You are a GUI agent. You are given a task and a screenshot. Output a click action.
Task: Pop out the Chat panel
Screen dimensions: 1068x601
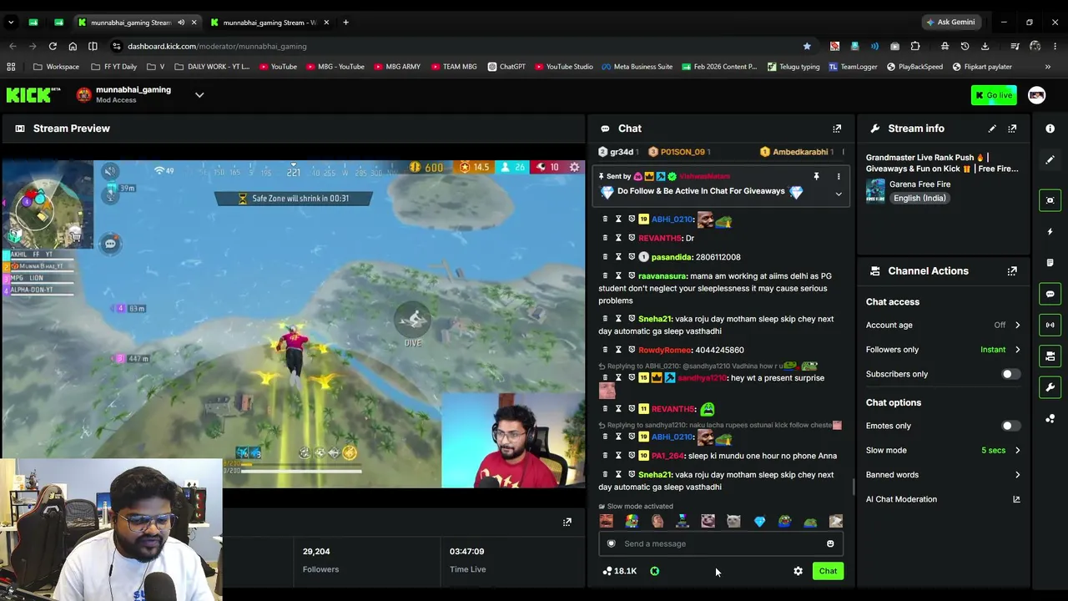click(x=837, y=129)
